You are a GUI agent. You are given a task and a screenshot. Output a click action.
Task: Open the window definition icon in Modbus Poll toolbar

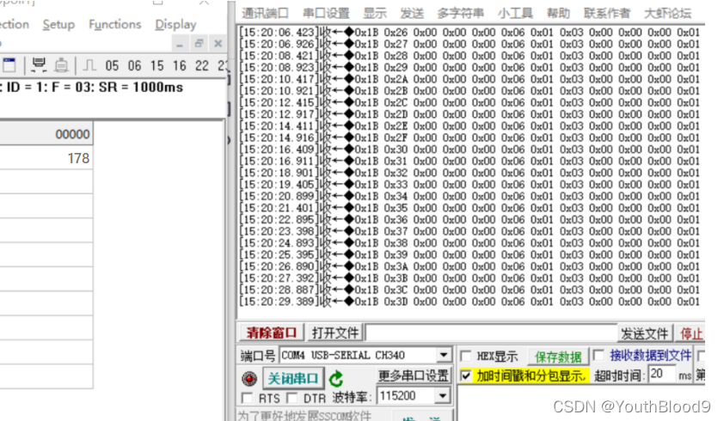(x=9, y=65)
